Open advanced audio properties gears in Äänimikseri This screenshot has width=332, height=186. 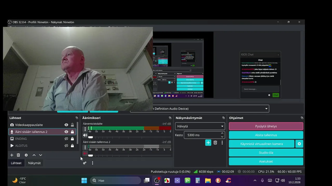click(x=85, y=163)
